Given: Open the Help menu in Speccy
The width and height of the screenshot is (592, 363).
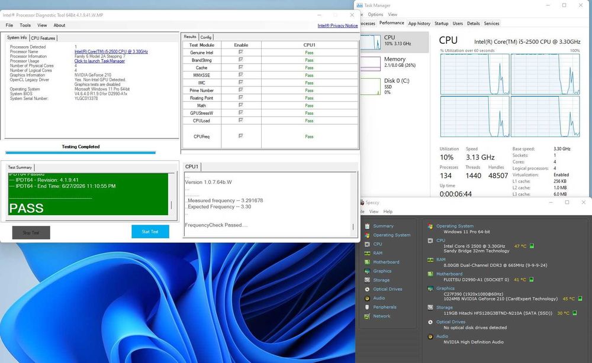Looking at the screenshot, I should pos(388,212).
